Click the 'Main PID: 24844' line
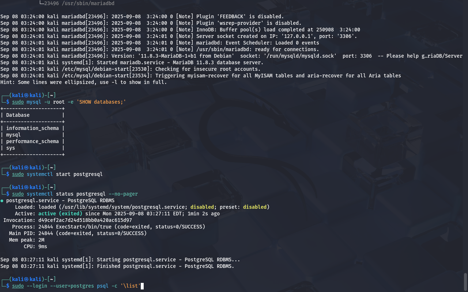This screenshot has width=468, height=292. [x=78, y=233]
